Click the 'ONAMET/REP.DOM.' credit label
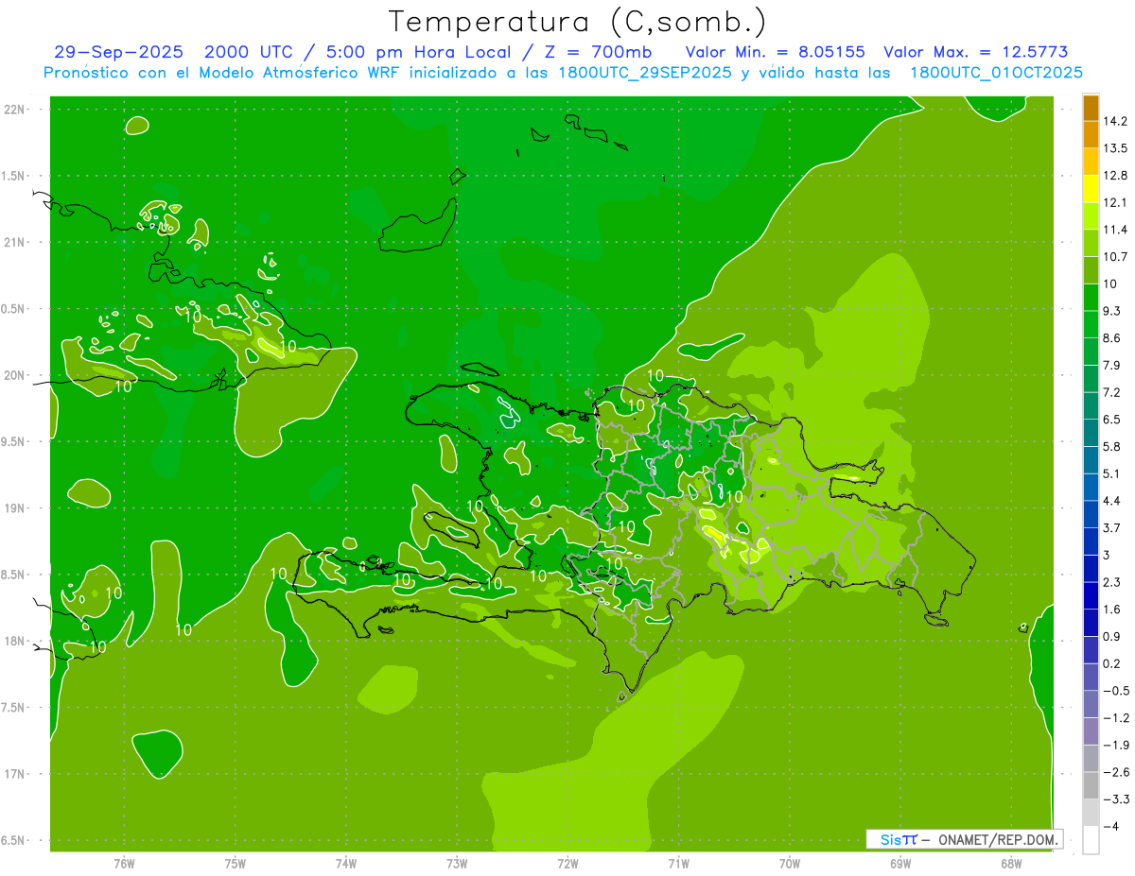 pos(997,838)
